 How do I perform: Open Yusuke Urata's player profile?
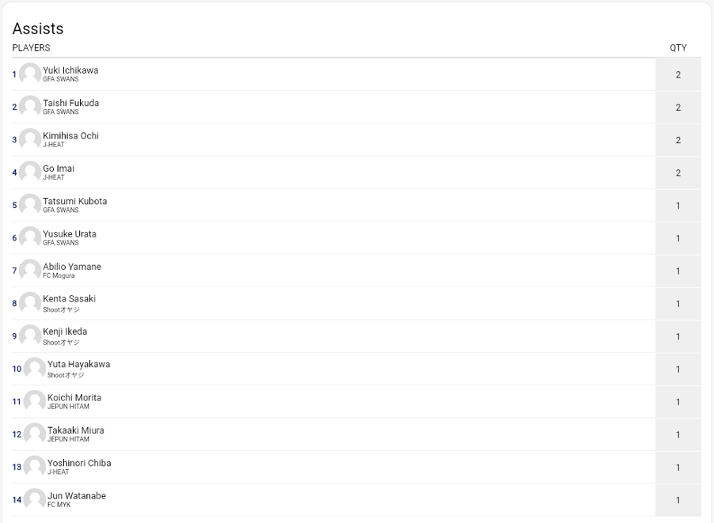tap(70, 234)
